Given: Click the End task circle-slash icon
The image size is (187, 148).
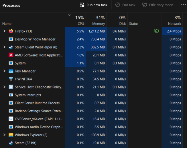Looking at the screenshot, I should 117,5.
